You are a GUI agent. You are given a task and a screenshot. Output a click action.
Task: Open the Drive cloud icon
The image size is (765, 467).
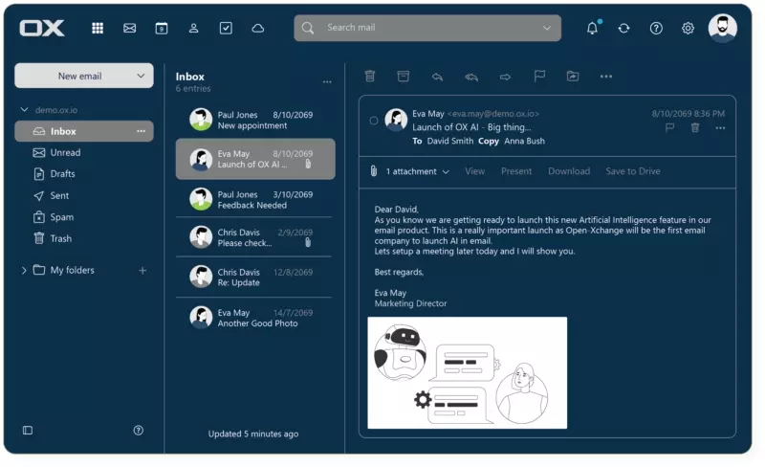[257, 28]
